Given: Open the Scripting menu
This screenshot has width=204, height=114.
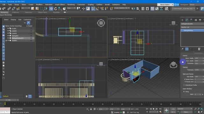Looking at the screenshot, I should pyautogui.click(x=91, y=4).
